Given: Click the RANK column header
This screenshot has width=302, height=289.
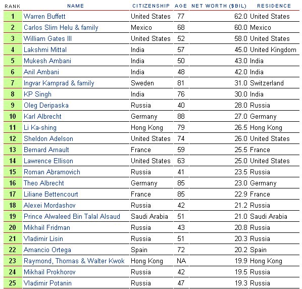Looking at the screenshot, I should 12,7.
